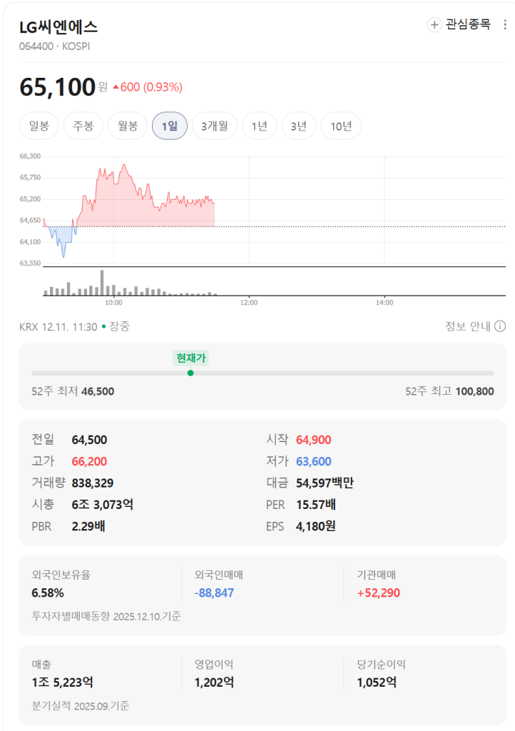Choose the 1일 chart period
The width and height of the screenshot is (515, 731).
[170, 126]
